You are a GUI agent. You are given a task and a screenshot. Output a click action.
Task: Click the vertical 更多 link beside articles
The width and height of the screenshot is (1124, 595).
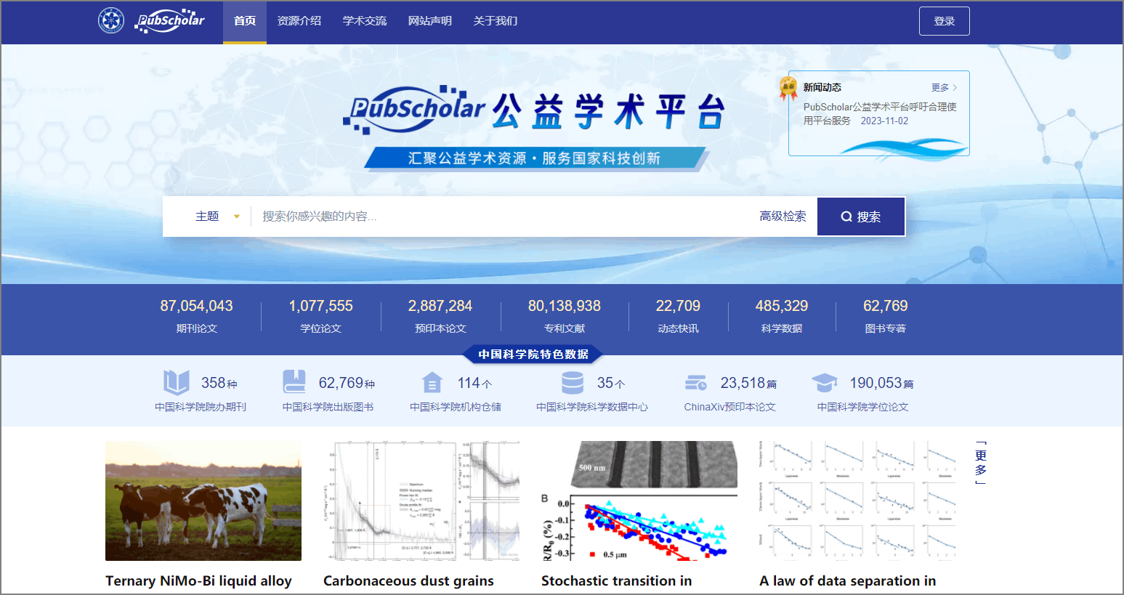click(x=981, y=463)
